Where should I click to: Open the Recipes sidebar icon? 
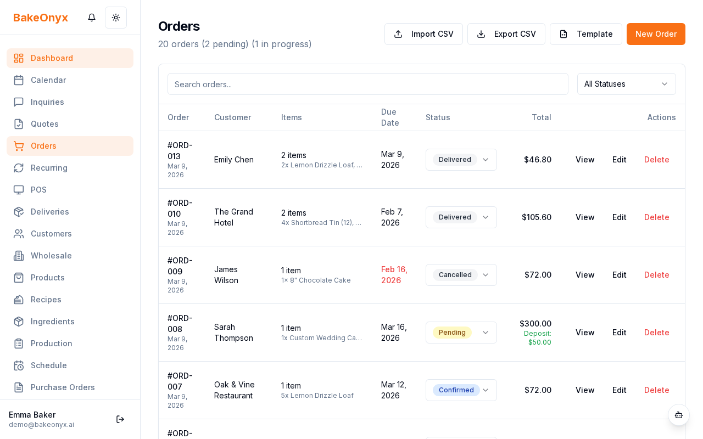click(19, 300)
